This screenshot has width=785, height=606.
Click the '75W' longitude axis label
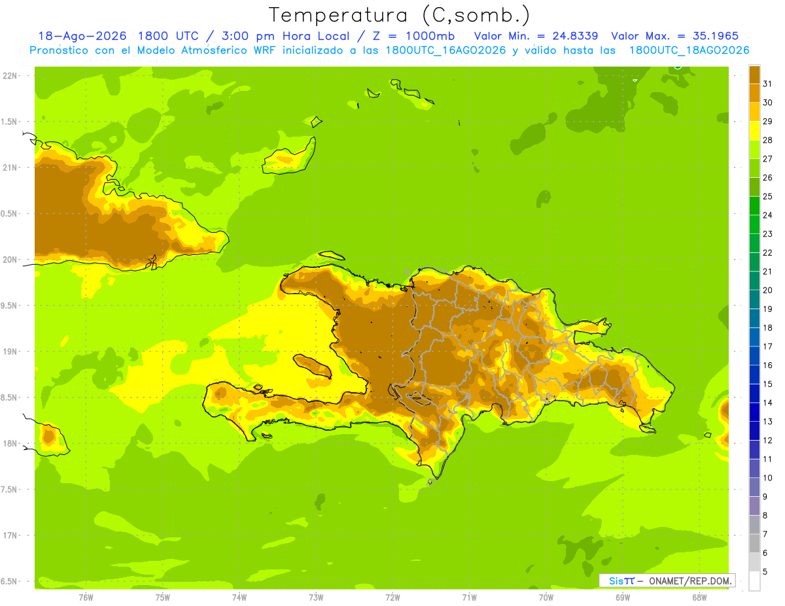click(x=163, y=598)
